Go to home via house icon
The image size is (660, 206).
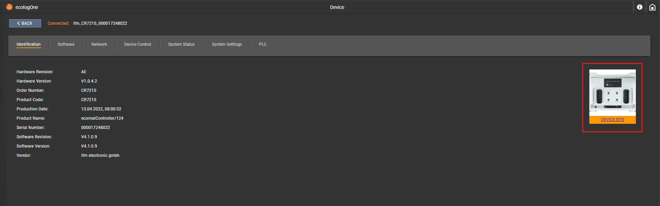pos(652,7)
